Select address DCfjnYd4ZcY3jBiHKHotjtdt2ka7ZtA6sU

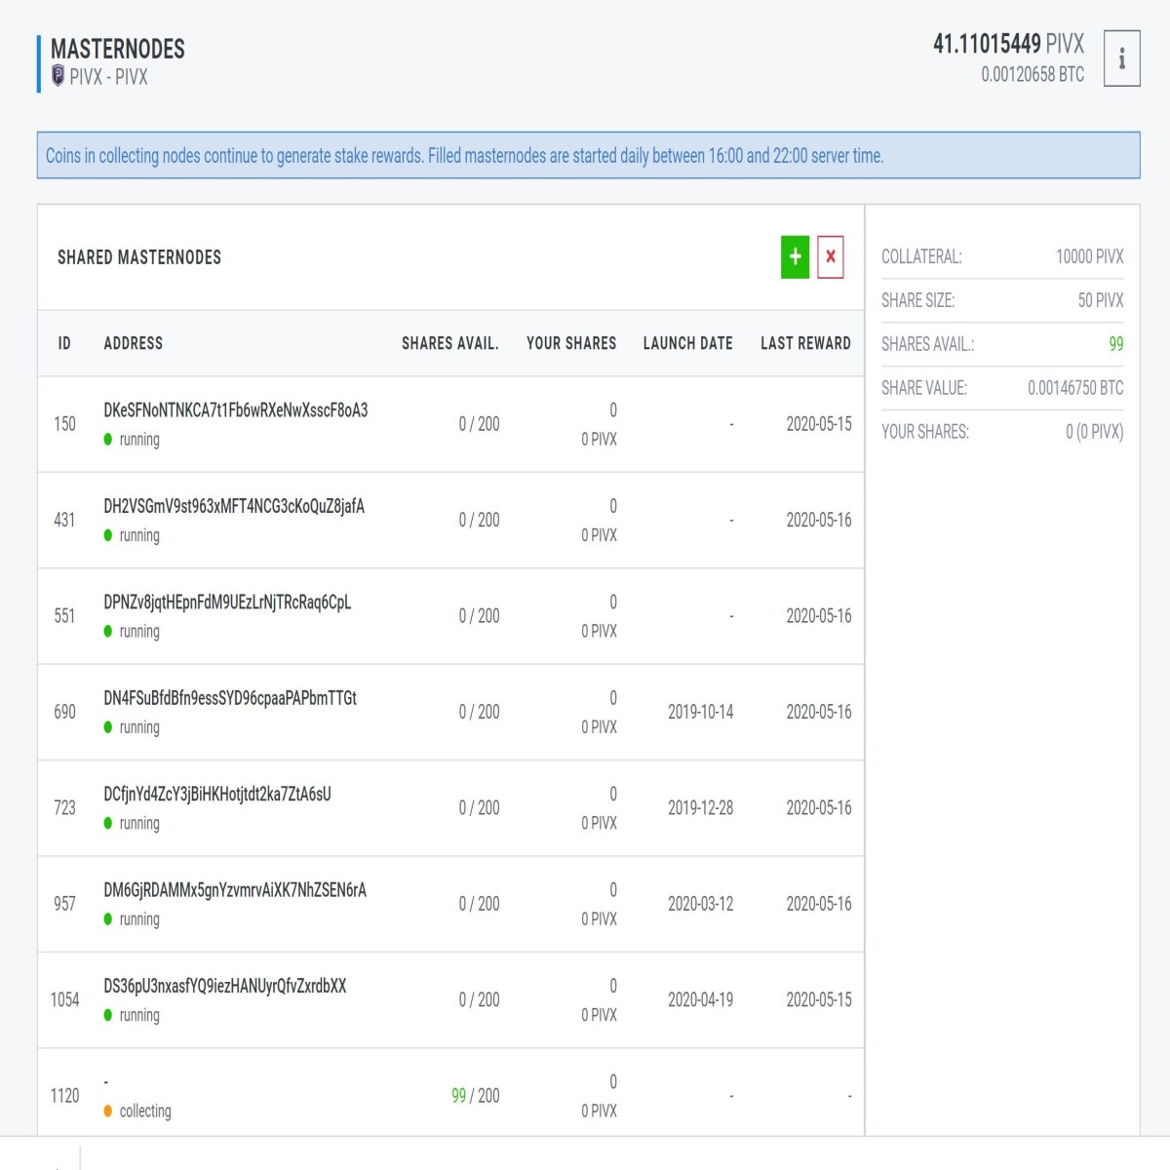pyautogui.click(x=217, y=794)
